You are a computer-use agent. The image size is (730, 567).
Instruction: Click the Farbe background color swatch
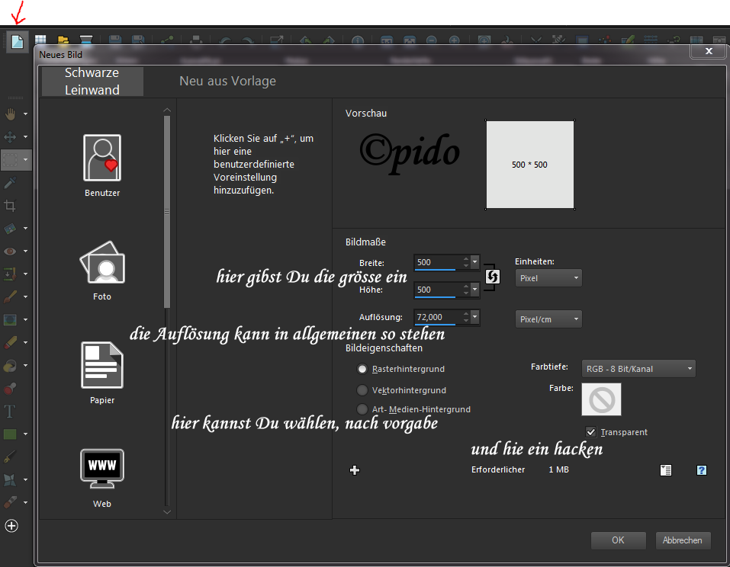coord(601,399)
